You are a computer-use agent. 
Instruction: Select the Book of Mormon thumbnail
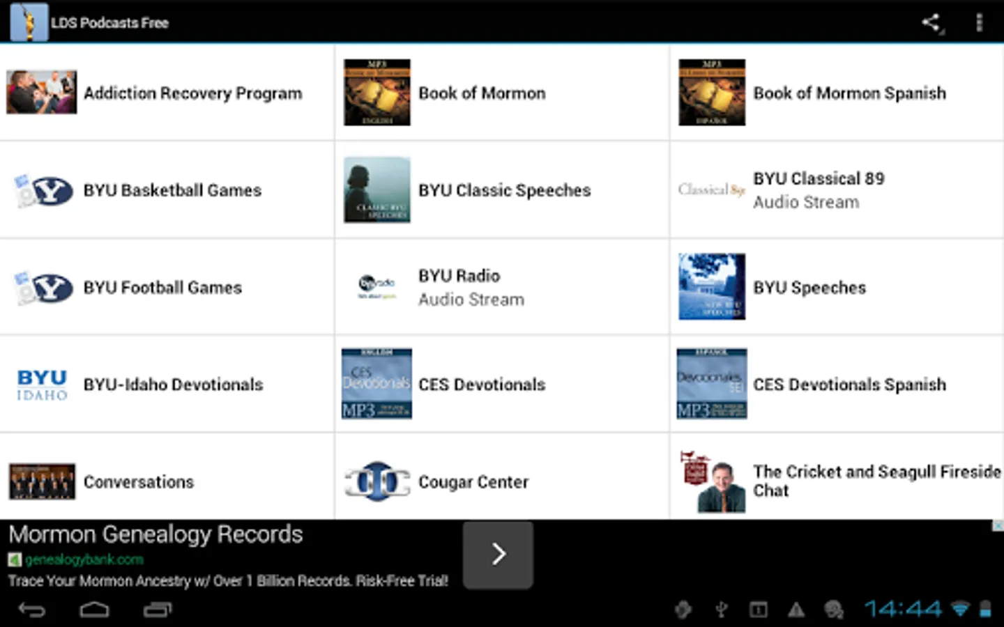pos(377,93)
